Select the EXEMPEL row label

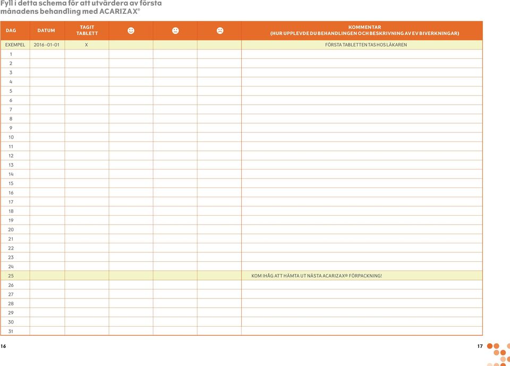click(15, 45)
